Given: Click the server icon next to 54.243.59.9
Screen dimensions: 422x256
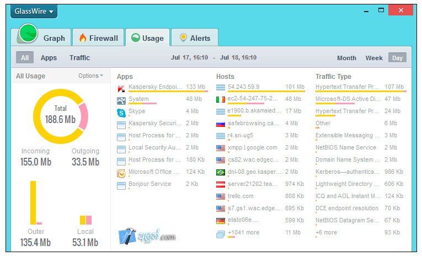Looking at the screenshot, I should click(x=221, y=88).
